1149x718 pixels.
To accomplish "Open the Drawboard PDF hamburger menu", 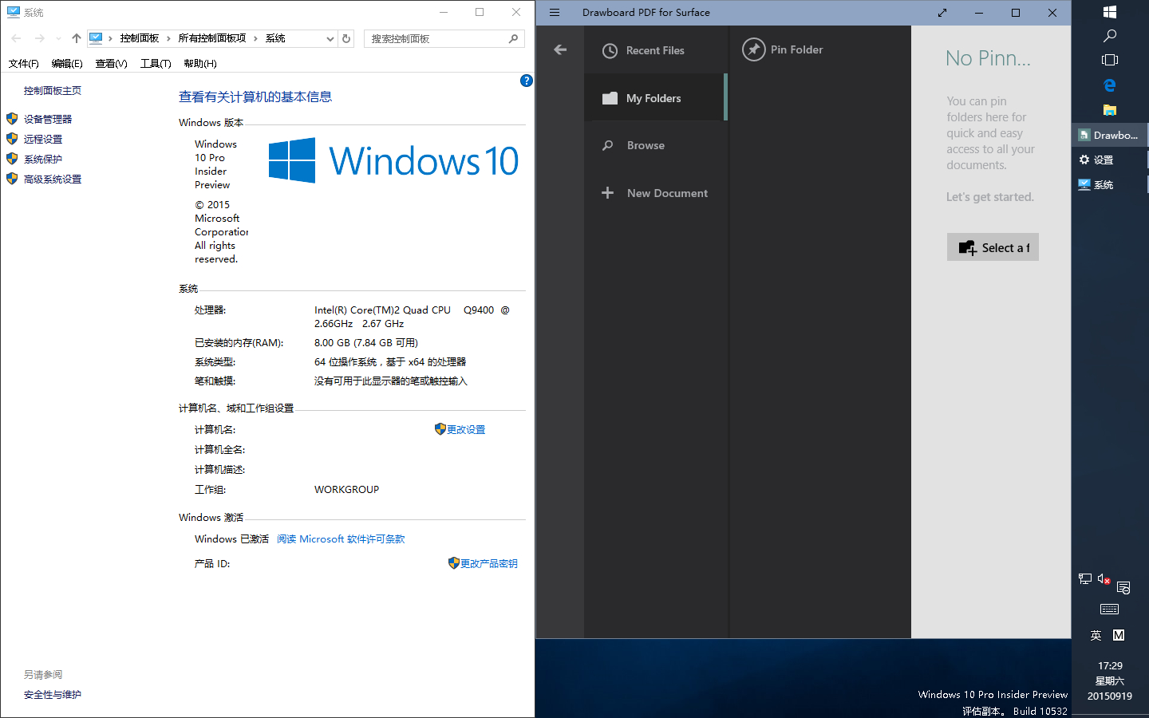I will pyautogui.click(x=555, y=13).
